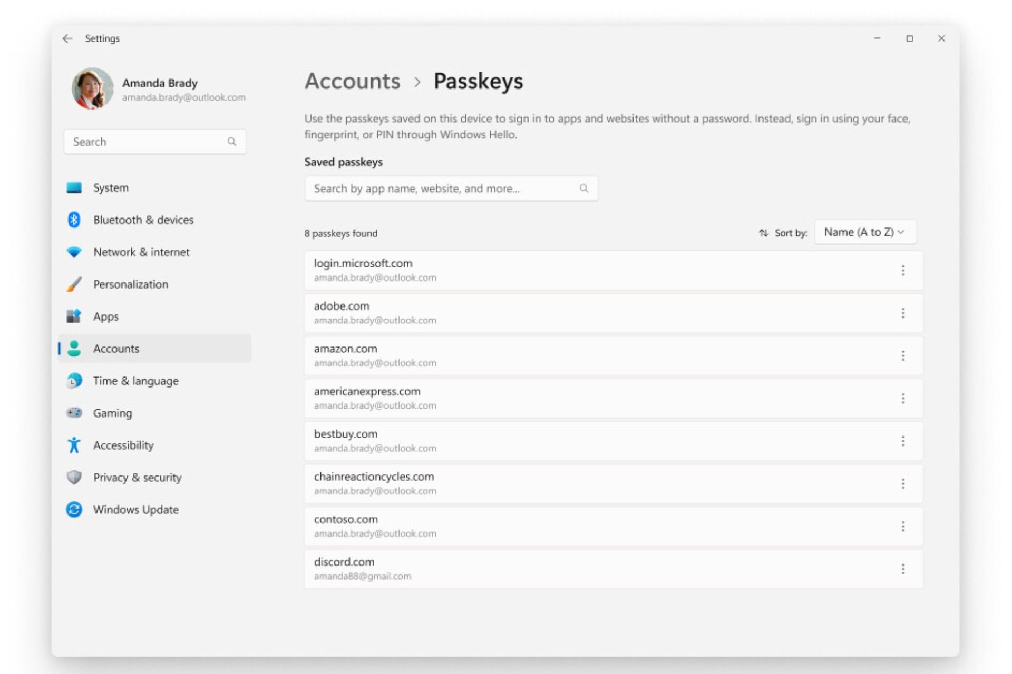Viewport: 1012px width, 674px height.
Task: Open more options for login.microsoft.com passkey
Action: point(903,271)
